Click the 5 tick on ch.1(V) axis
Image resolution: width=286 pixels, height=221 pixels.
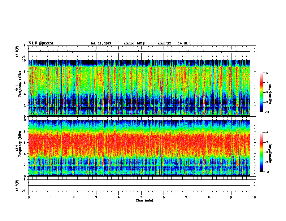25,46
